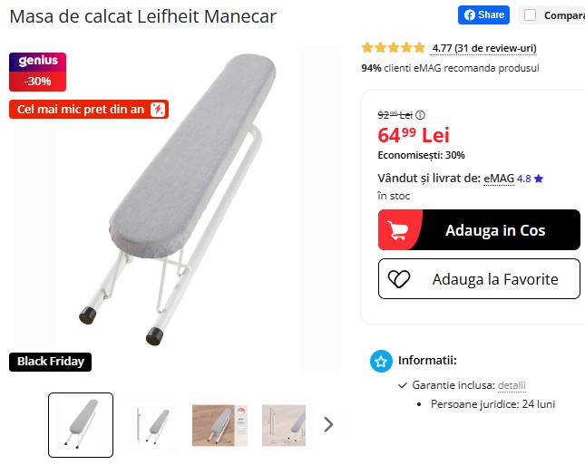Image resolution: width=585 pixels, height=465 pixels.
Task: Show next thumbnails with right chevron
Action: [x=328, y=424]
